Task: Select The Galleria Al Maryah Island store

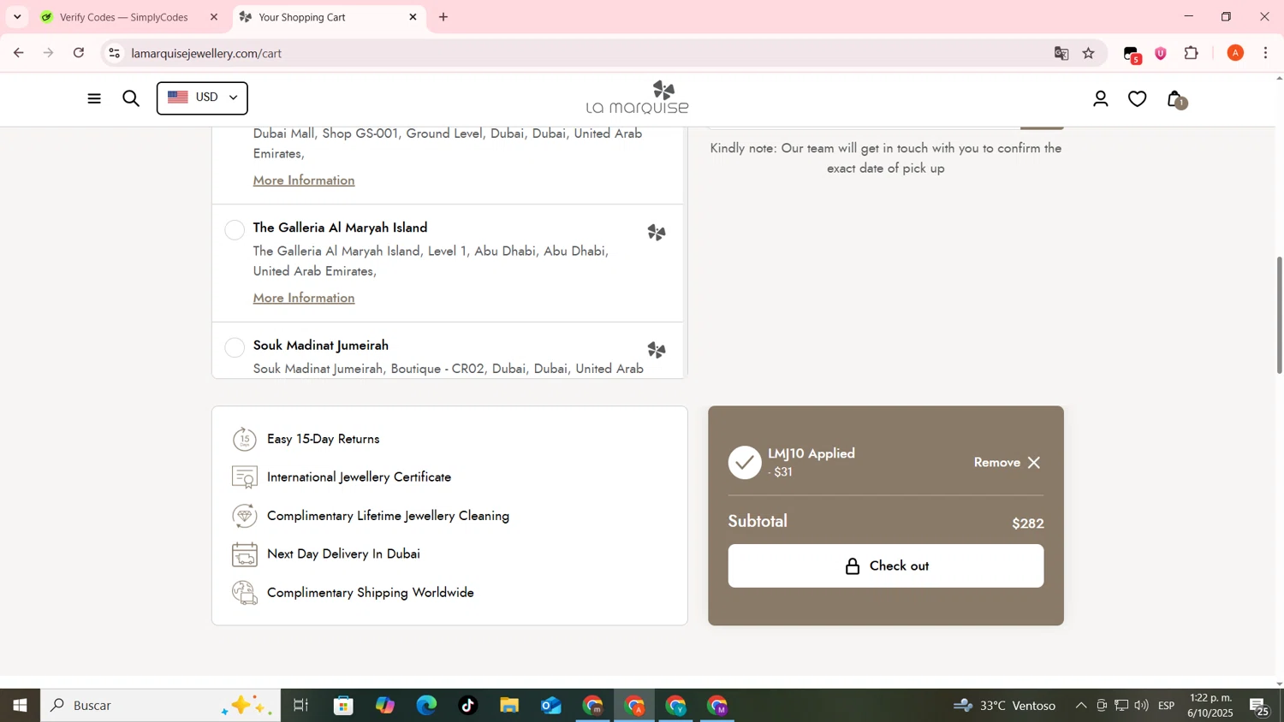Action: click(235, 230)
